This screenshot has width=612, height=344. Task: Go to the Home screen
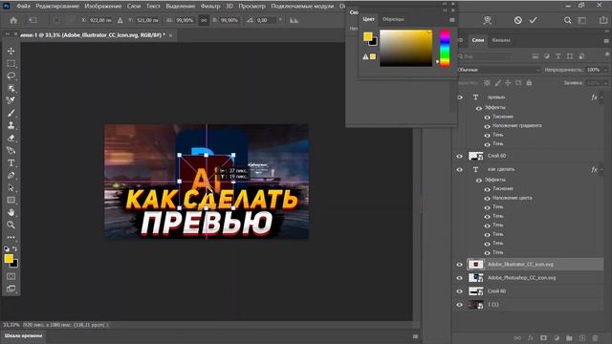click(x=13, y=20)
